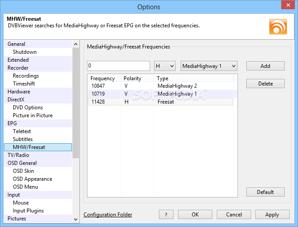The width and height of the screenshot is (298, 227).
Task: Click the Delete button
Action: tap(265, 83)
